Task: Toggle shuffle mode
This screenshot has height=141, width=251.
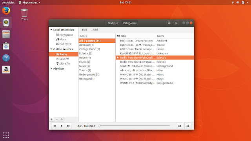Action: coord(188,126)
